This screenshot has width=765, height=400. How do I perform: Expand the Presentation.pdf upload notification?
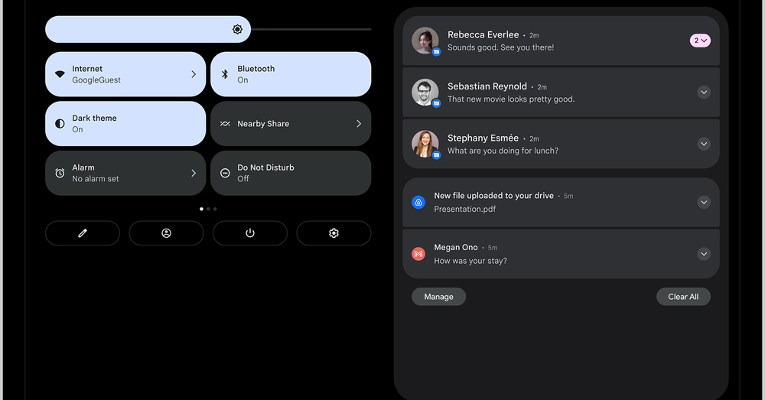point(704,203)
